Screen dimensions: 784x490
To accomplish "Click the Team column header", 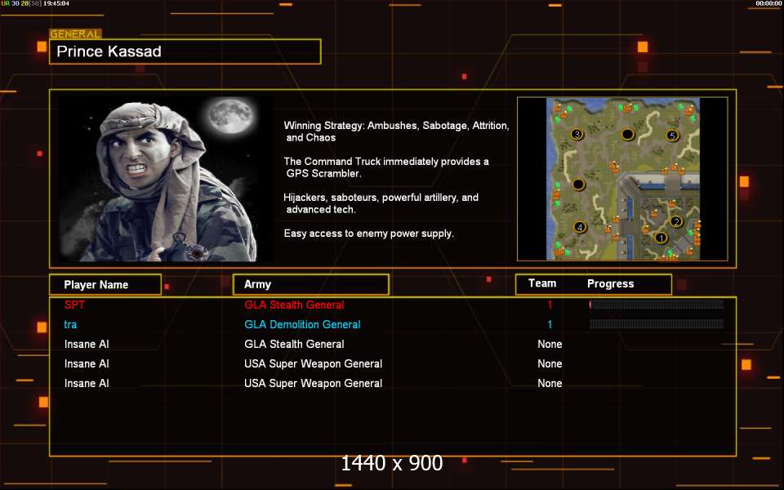I will click(542, 283).
